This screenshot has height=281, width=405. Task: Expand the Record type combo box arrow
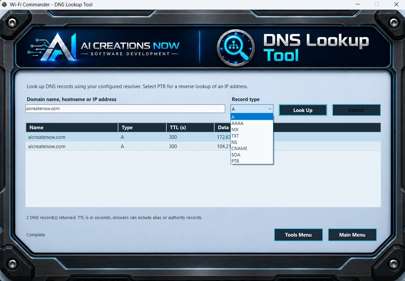270,109
